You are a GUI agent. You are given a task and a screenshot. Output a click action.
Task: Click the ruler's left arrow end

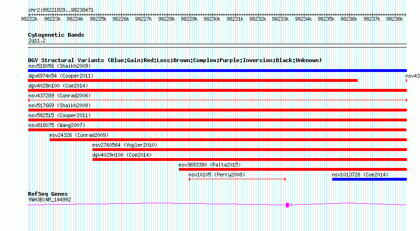tap(29, 15)
